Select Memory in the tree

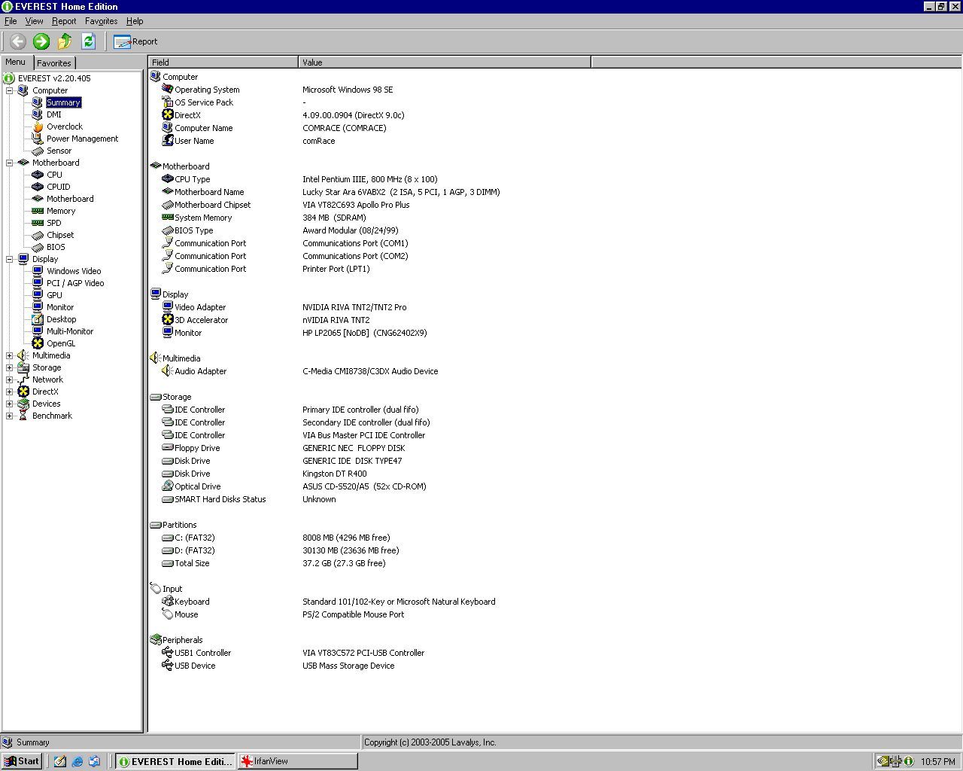coord(60,211)
